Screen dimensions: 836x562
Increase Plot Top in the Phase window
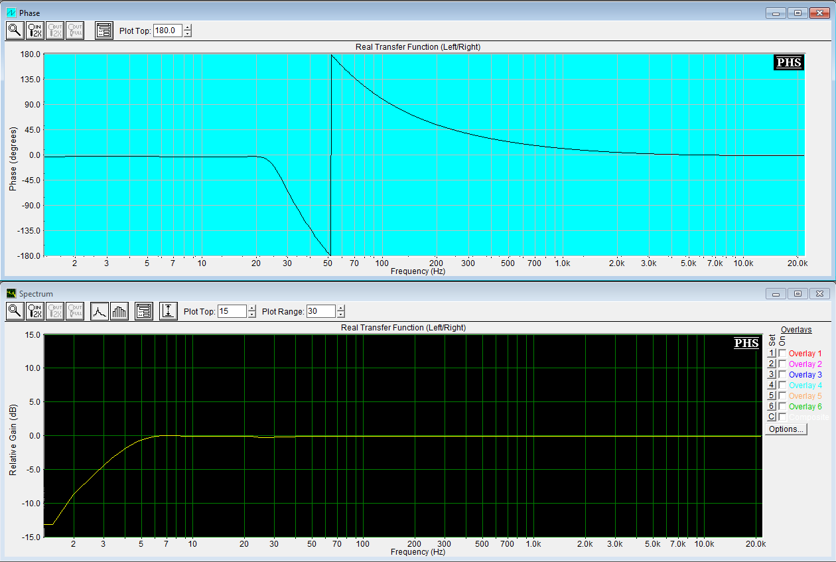188,27
